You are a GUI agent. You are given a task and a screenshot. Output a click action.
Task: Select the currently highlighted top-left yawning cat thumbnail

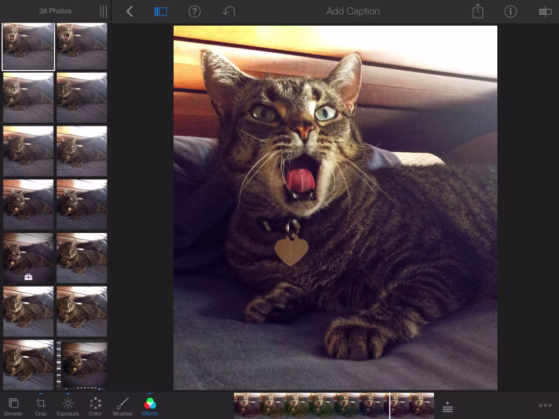[29, 46]
